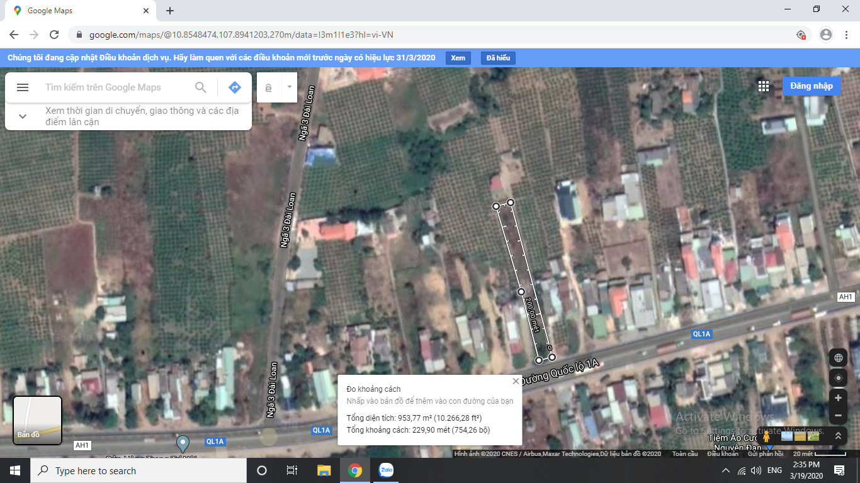The width and height of the screenshot is (860, 483).
Task: Open File Explorer from the taskbar
Action: pos(324,470)
